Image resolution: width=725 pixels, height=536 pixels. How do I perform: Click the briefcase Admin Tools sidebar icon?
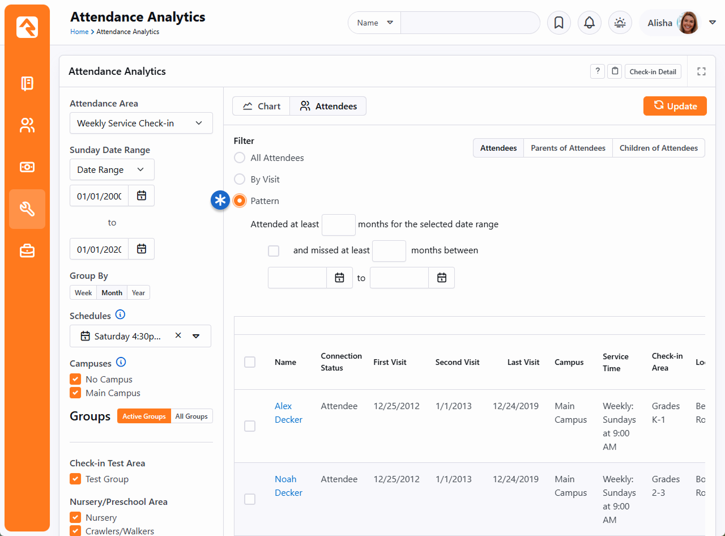click(x=27, y=250)
